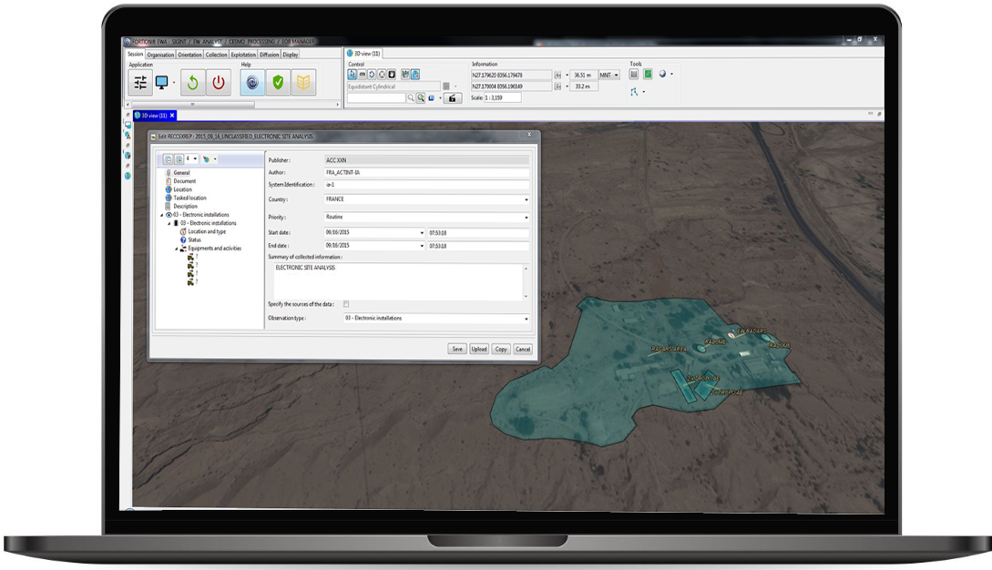Image resolution: width=992 pixels, height=570 pixels.
Task: Click the green shield checkmark icon
Action: (278, 83)
